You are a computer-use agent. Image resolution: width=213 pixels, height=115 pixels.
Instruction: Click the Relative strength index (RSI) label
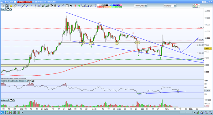point(13,81)
